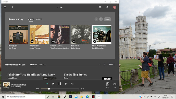The width and height of the screenshot is (176, 99).
Task: Open Jakob Bro/Arve Henriksen/Jorge Rossy release
Action: [31, 75]
